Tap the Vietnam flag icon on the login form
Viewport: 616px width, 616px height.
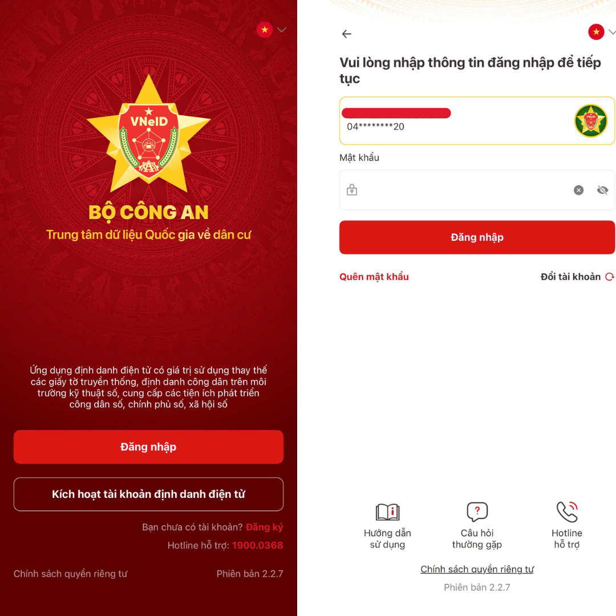(x=596, y=32)
